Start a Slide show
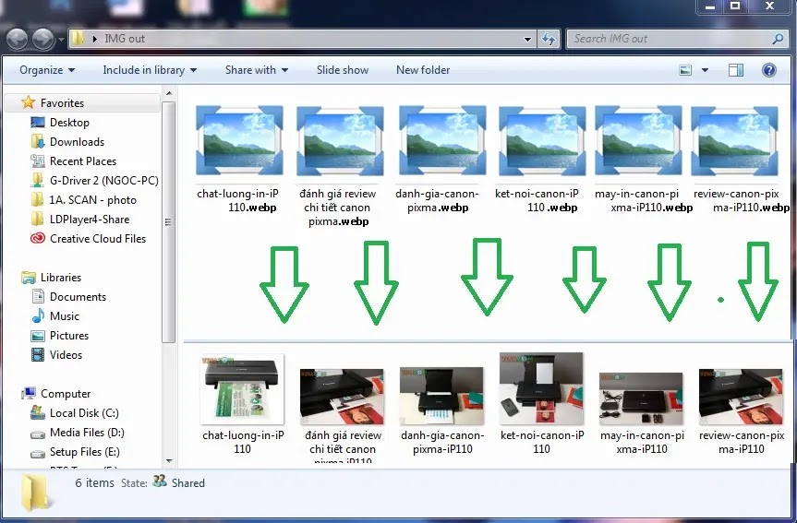Screen dimensions: 797x523 coord(343,70)
